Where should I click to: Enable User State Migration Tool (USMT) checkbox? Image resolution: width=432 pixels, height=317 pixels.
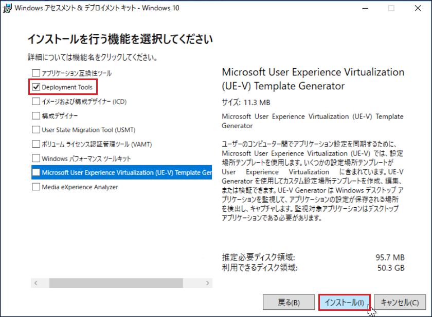click(x=36, y=130)
